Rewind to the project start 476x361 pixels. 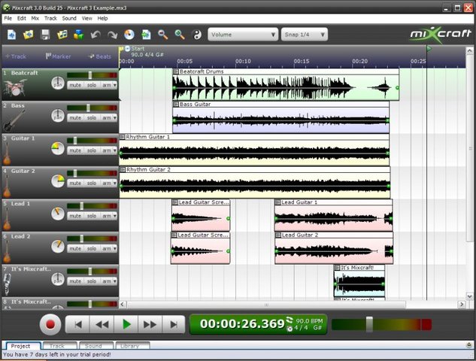tap(77, 325)
